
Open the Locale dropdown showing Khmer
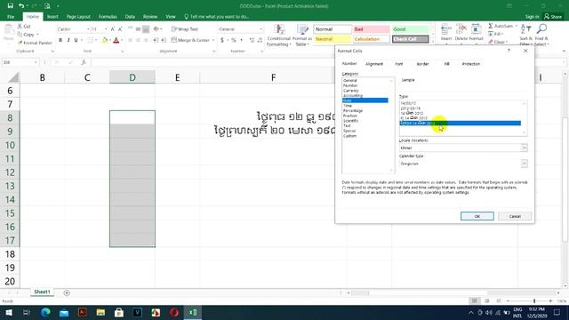point(524,148)
